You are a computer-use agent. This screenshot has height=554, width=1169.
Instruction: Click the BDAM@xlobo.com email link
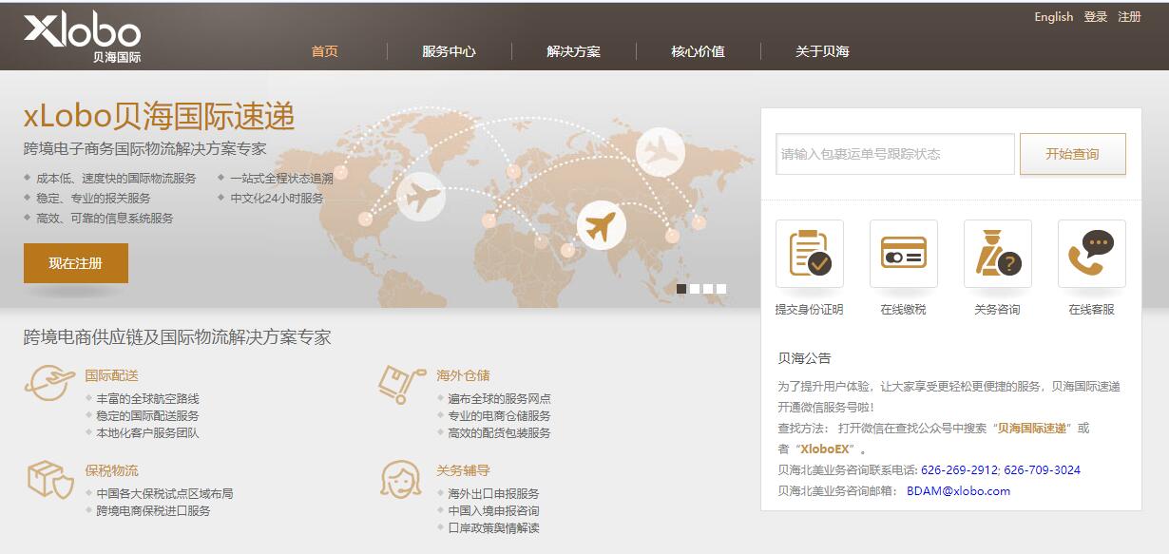coord(958,491)
